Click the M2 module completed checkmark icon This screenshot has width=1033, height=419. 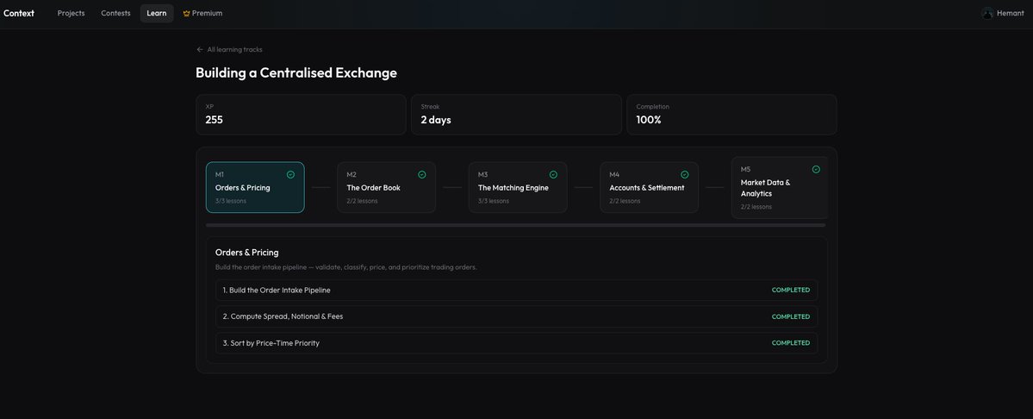[421, 174]
